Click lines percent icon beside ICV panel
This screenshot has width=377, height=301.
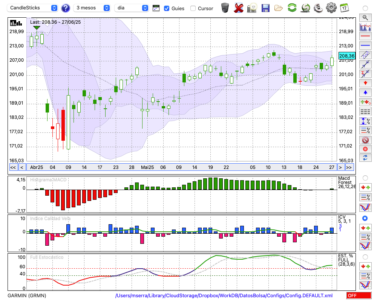click(365, 237)
